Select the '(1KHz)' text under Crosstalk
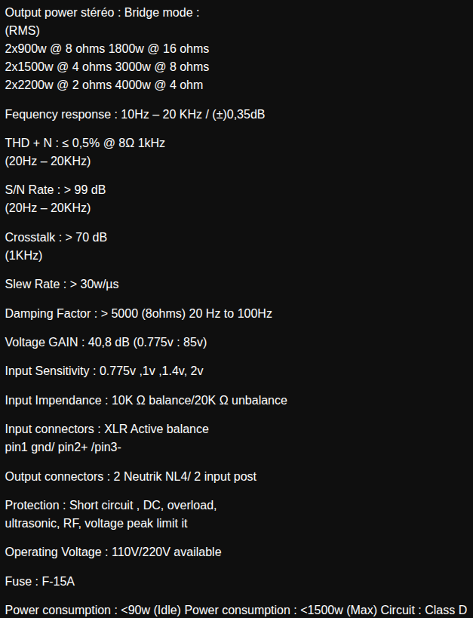473x618 pixels. [23, 255]
